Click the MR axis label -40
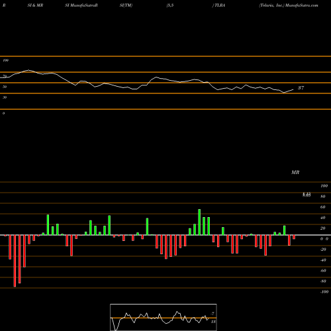Viewport: 331px width, 331px height. [323, 260]
